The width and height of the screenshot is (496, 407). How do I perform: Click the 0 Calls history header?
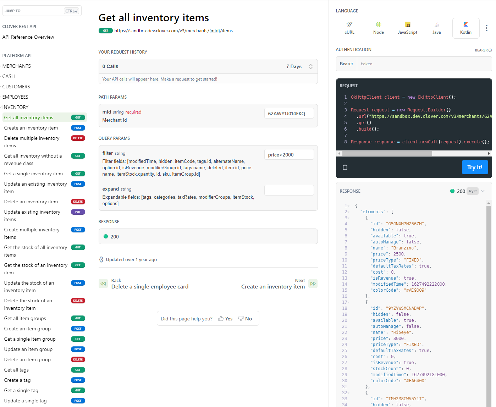click(x=208, y=66)
